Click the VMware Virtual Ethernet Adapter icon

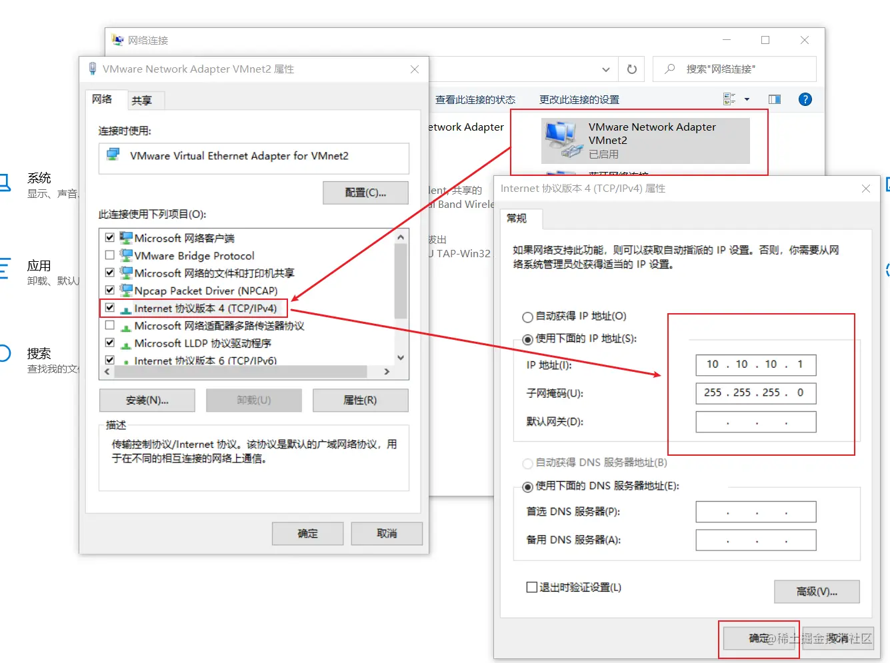pos(113,155)
